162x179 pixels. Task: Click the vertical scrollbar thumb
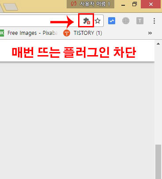click(x=158, y=162)
